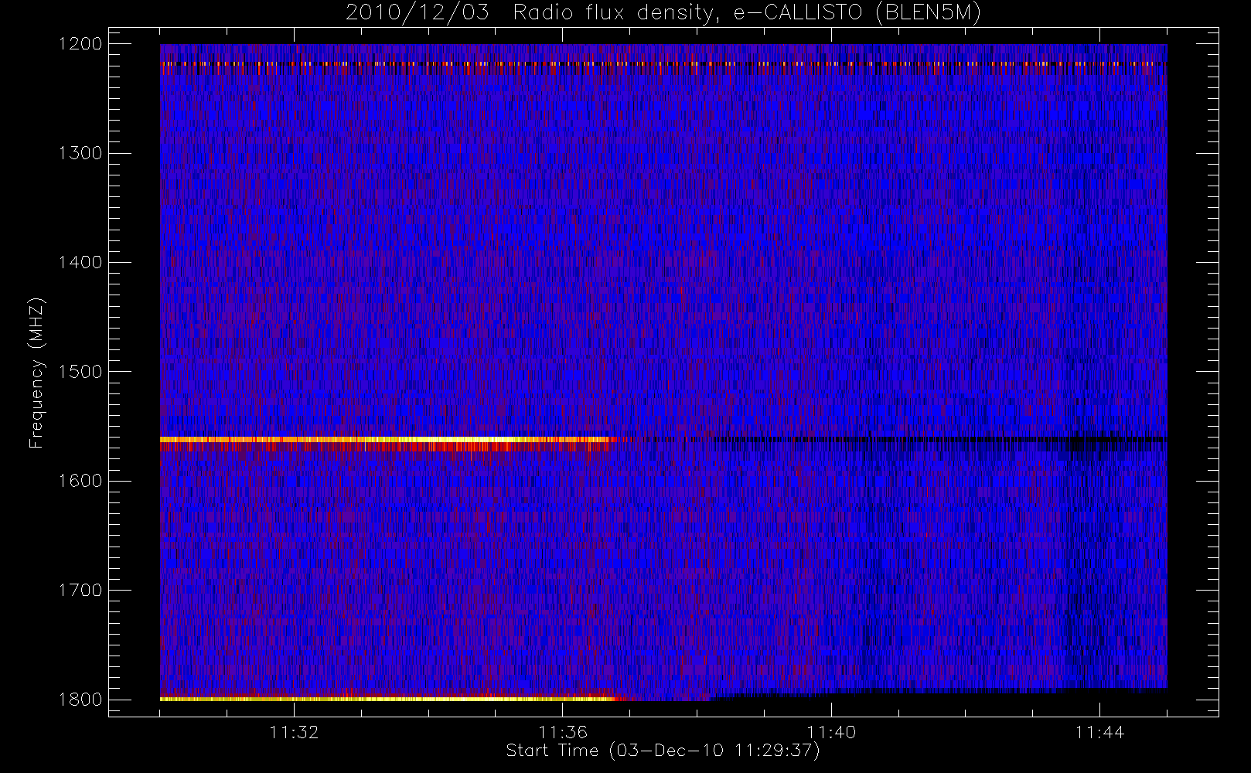
Task: Click the 11:36 time tick label
Action: coord(563,732)
